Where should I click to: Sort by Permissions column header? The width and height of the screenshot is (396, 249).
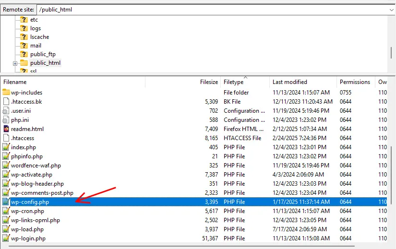tap(356, 82)
